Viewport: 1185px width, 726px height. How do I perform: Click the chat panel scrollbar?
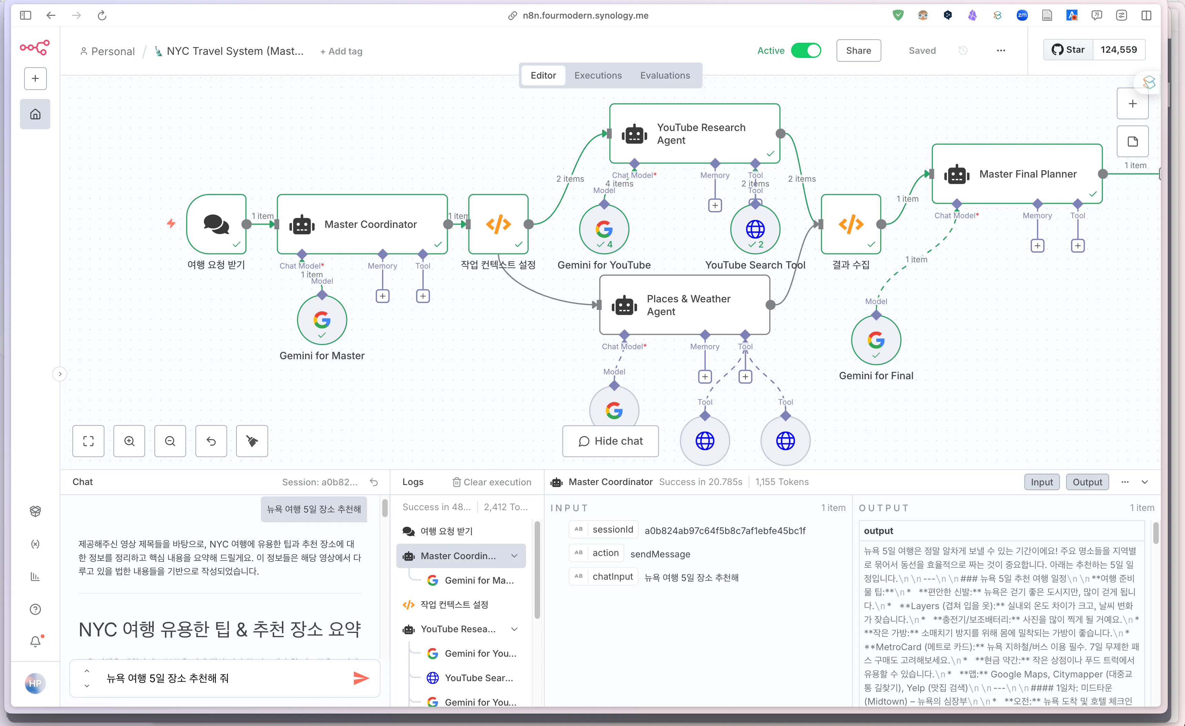[385, 508]
